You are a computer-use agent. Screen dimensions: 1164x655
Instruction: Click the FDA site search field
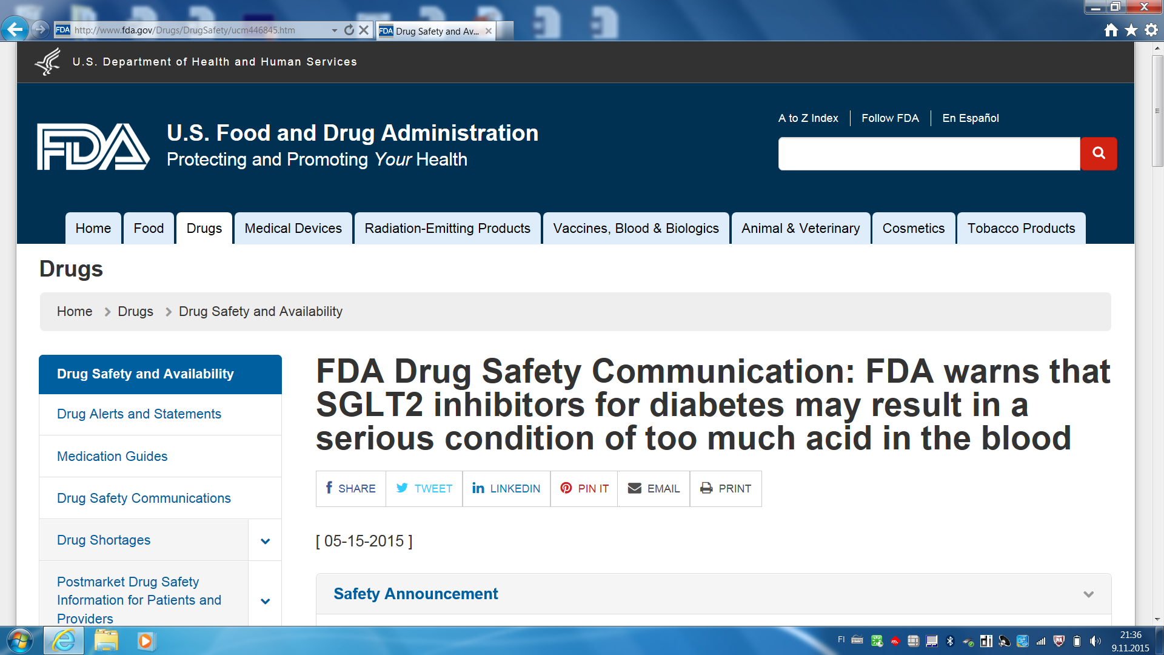tap(929, 153)
